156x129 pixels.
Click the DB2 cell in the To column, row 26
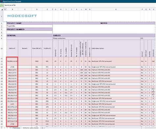pos(47,101)
